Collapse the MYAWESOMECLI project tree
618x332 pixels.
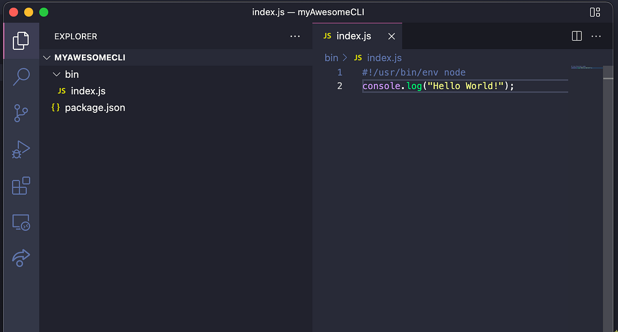coord(47,58)
